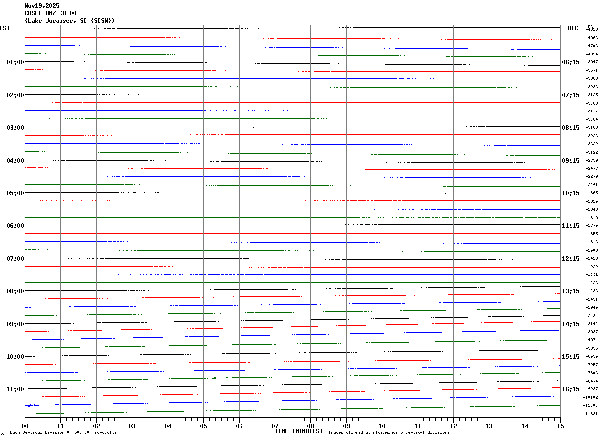The image size is (600, 439).
Task: Click the '11:00' EST hour label
Action: click(15, 389)
